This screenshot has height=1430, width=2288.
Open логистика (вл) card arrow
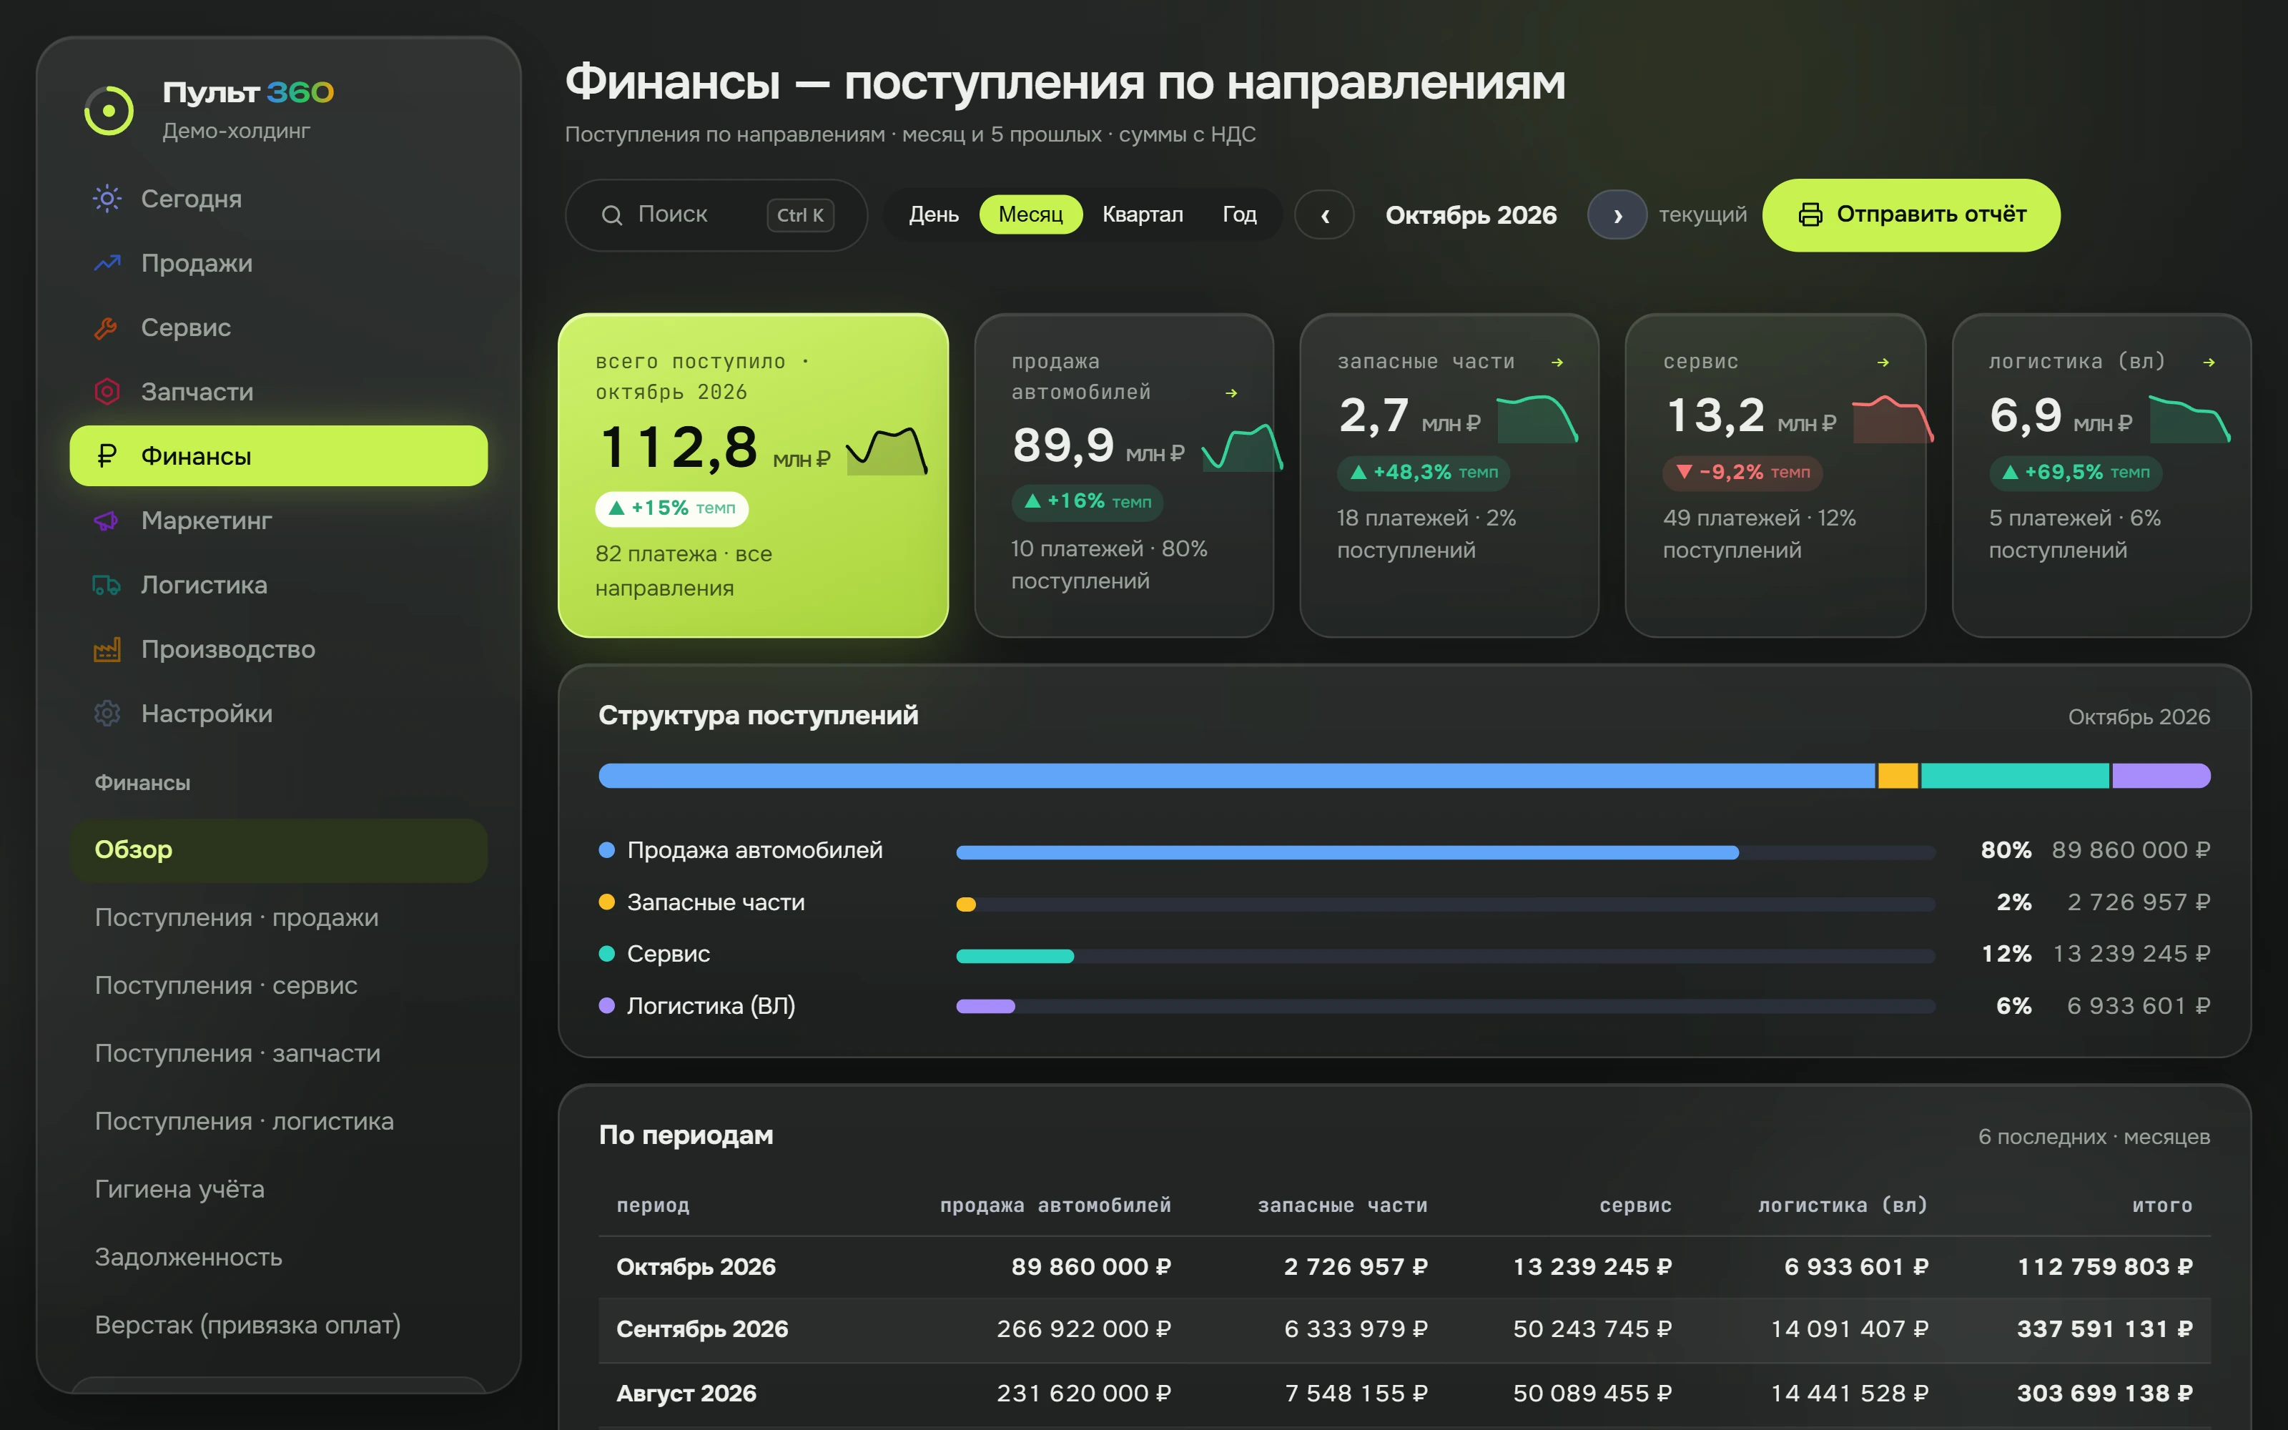click(x=2209, y=363)
